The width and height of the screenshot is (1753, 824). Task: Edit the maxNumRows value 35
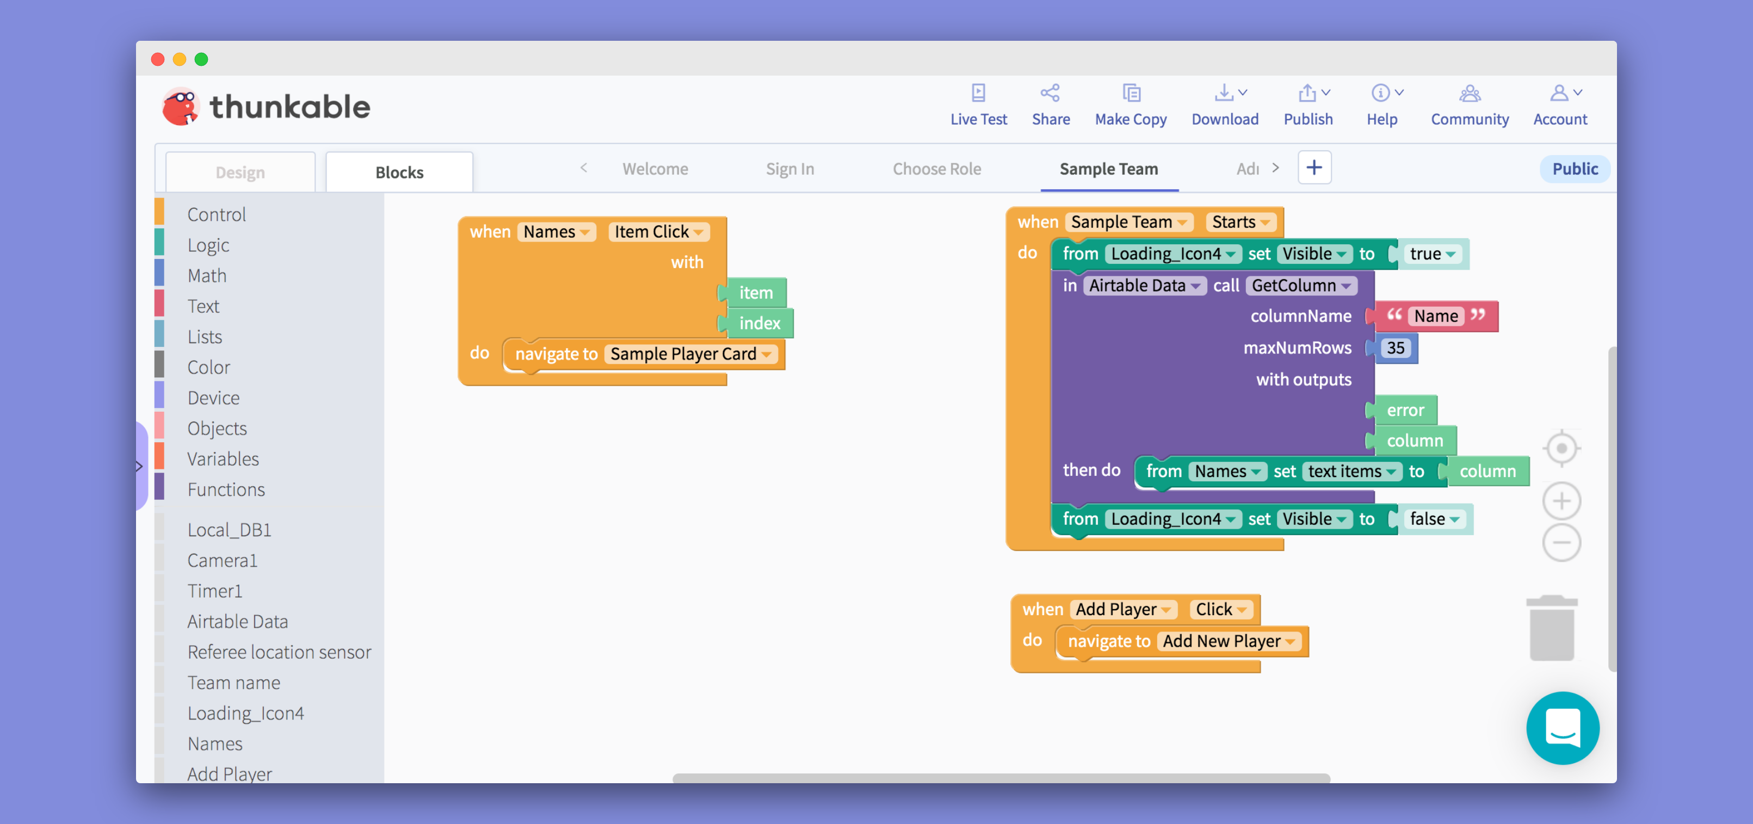[x=1395, y=349]
